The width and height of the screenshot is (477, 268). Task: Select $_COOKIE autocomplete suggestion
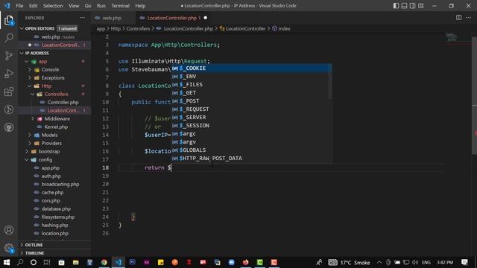(x=251, y=68)
